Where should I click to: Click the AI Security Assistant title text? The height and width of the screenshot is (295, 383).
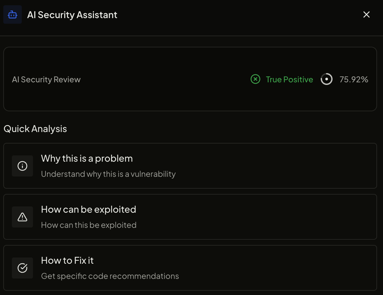(x=72, y=14)
